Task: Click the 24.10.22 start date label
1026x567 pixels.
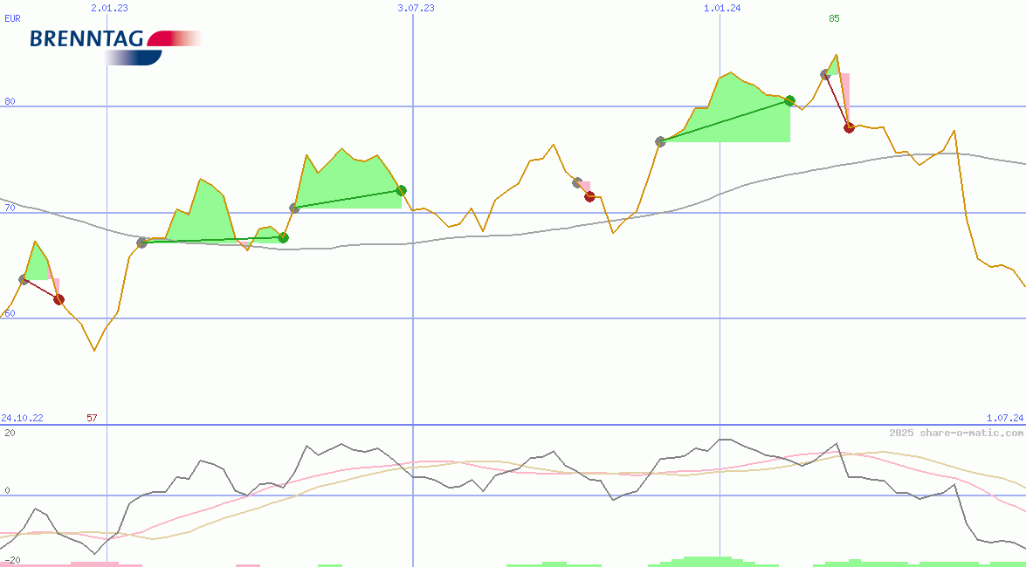Action: click(x=22, y=419)
